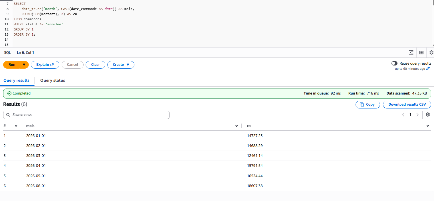Select the 2026-02-01 mois cell
434x201 pixels.
[x=36, y=146]
